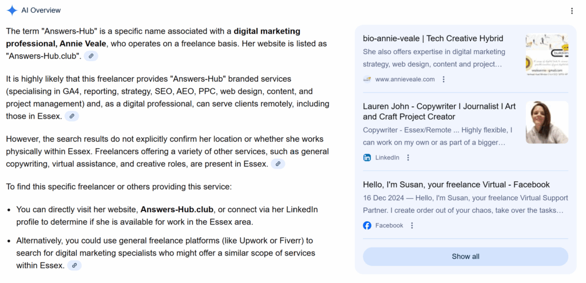Open the bio-annie-veale Tech Creative Hybrid result
This screenshot has height=283, width=586.
(433, 39)
